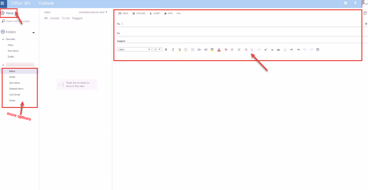Send the email message

coord(123,13)
